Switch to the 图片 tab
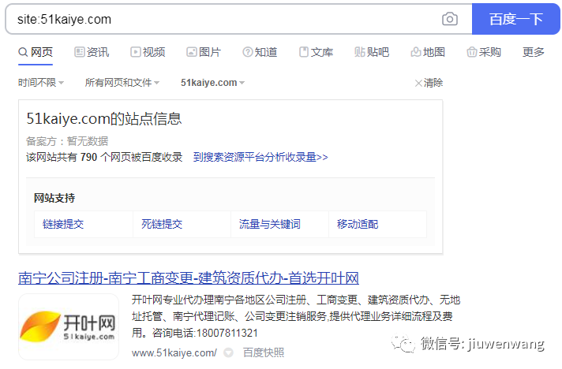 click(x=204, y=52)
